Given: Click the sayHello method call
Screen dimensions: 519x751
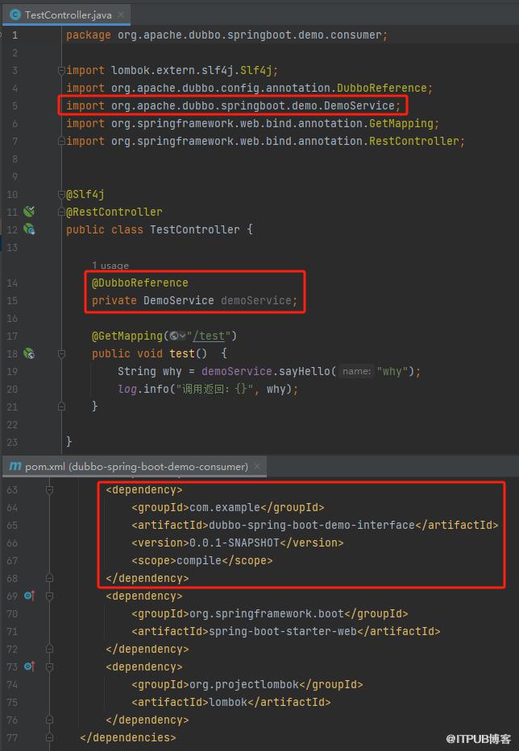Looking at the screenshot, I should (304, 371).
